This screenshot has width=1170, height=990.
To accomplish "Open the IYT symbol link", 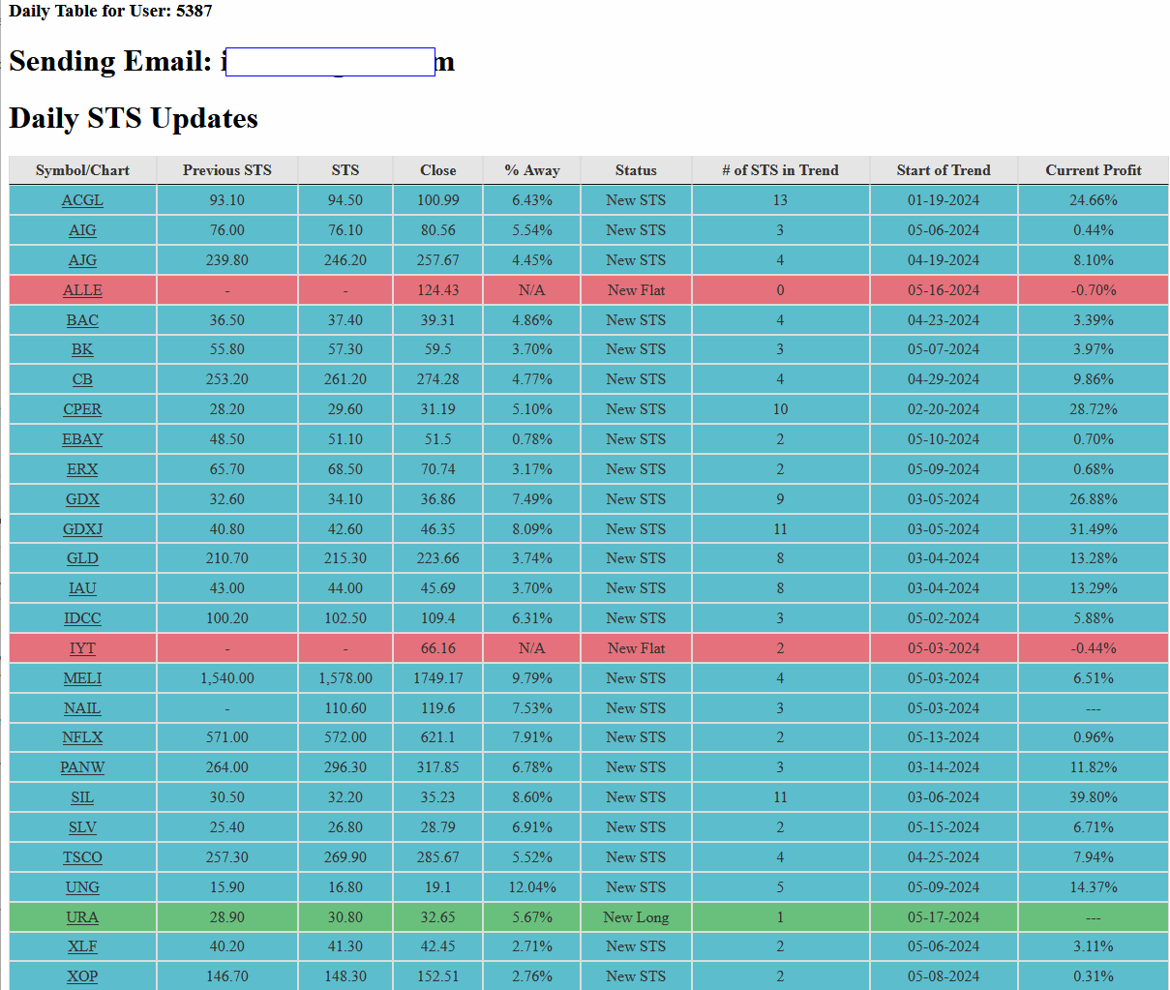I will pyautogui.click(x=82, y=648).
